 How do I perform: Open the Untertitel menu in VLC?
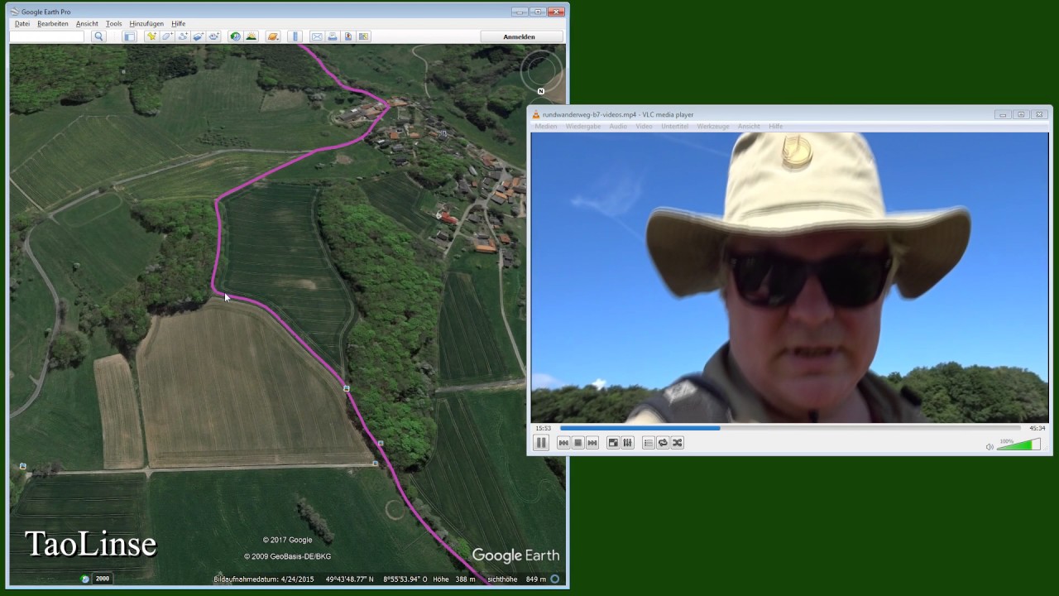pyautogui.click(x=674, y=126)
